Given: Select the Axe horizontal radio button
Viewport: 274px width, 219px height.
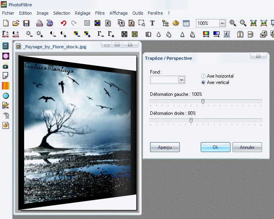Looking at the screenshot, I should 203,76.
